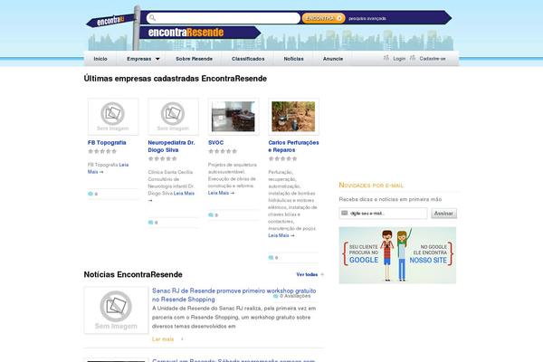This screenshot has width=543, height=362.
Task: Click the magnifier icon in search box
Action: 152,18
